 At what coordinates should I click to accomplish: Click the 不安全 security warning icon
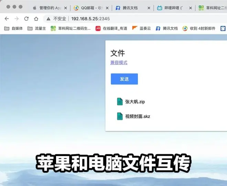tap(48, 19)
